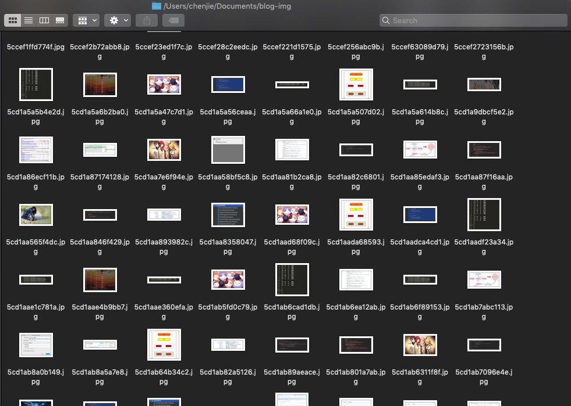Screen dimensions: 571x406
Task: Switch to gallery view mode
Action: [60, 20]
